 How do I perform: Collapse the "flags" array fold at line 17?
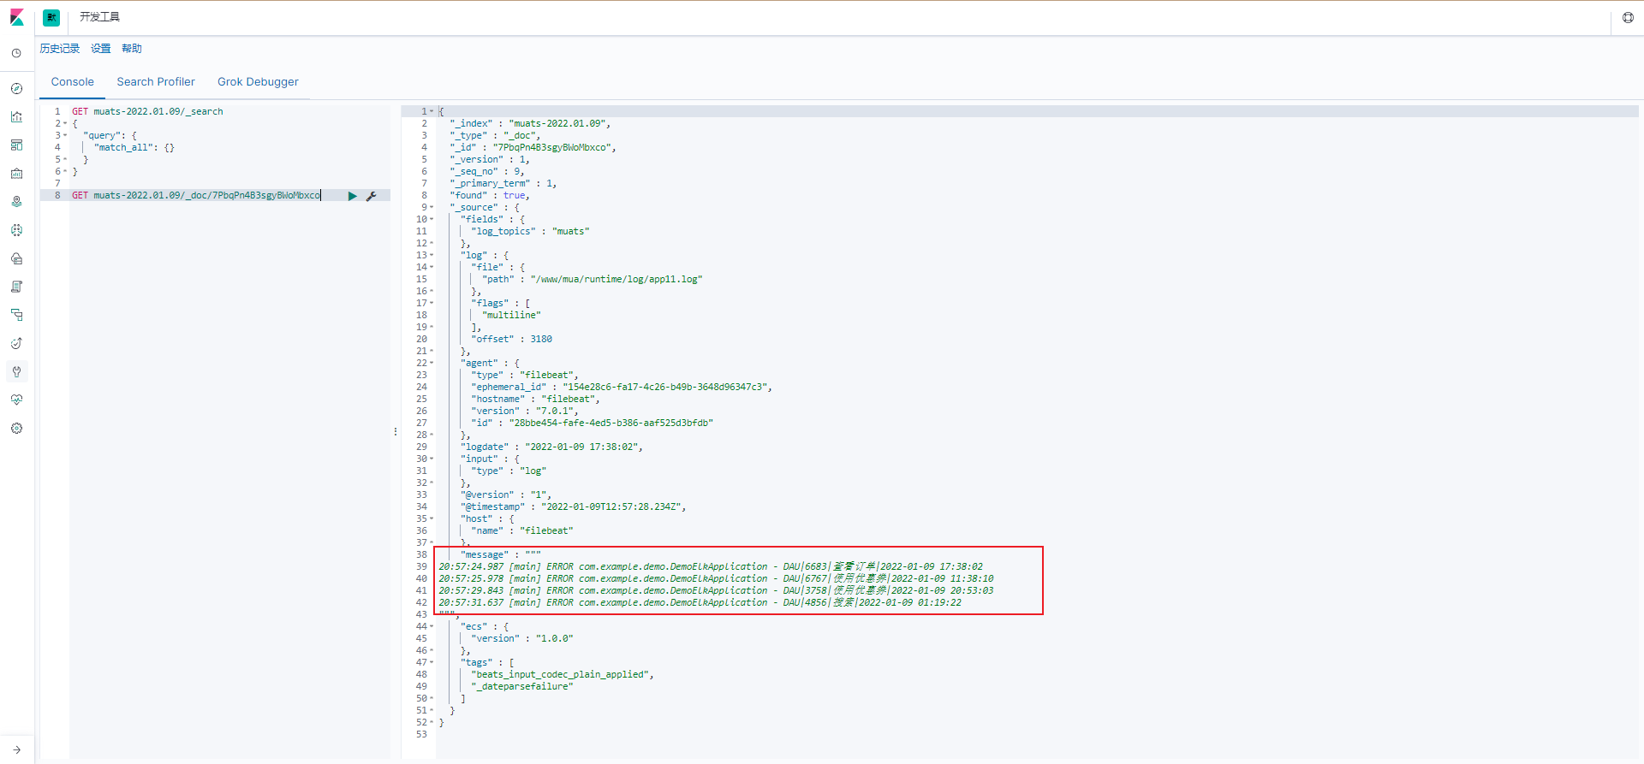[432, 303]
